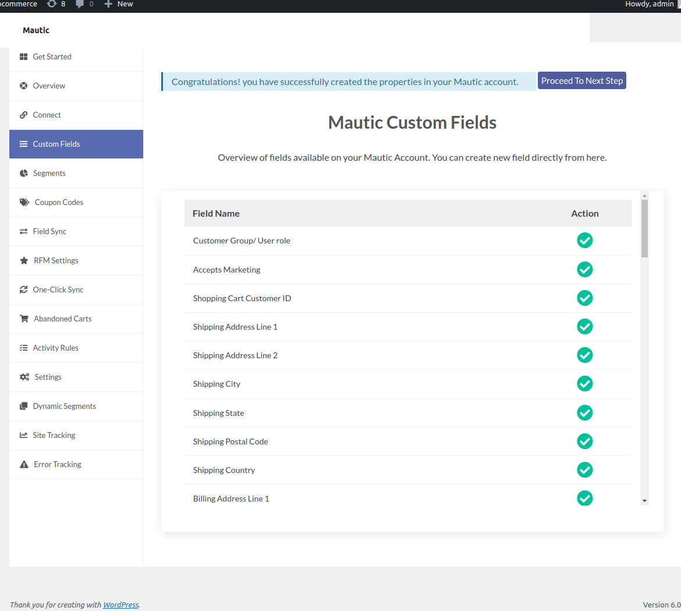Click green checkmark for Shipping Address Line 2
Viewport: 681px width, 611px height.
click(584, 355)
